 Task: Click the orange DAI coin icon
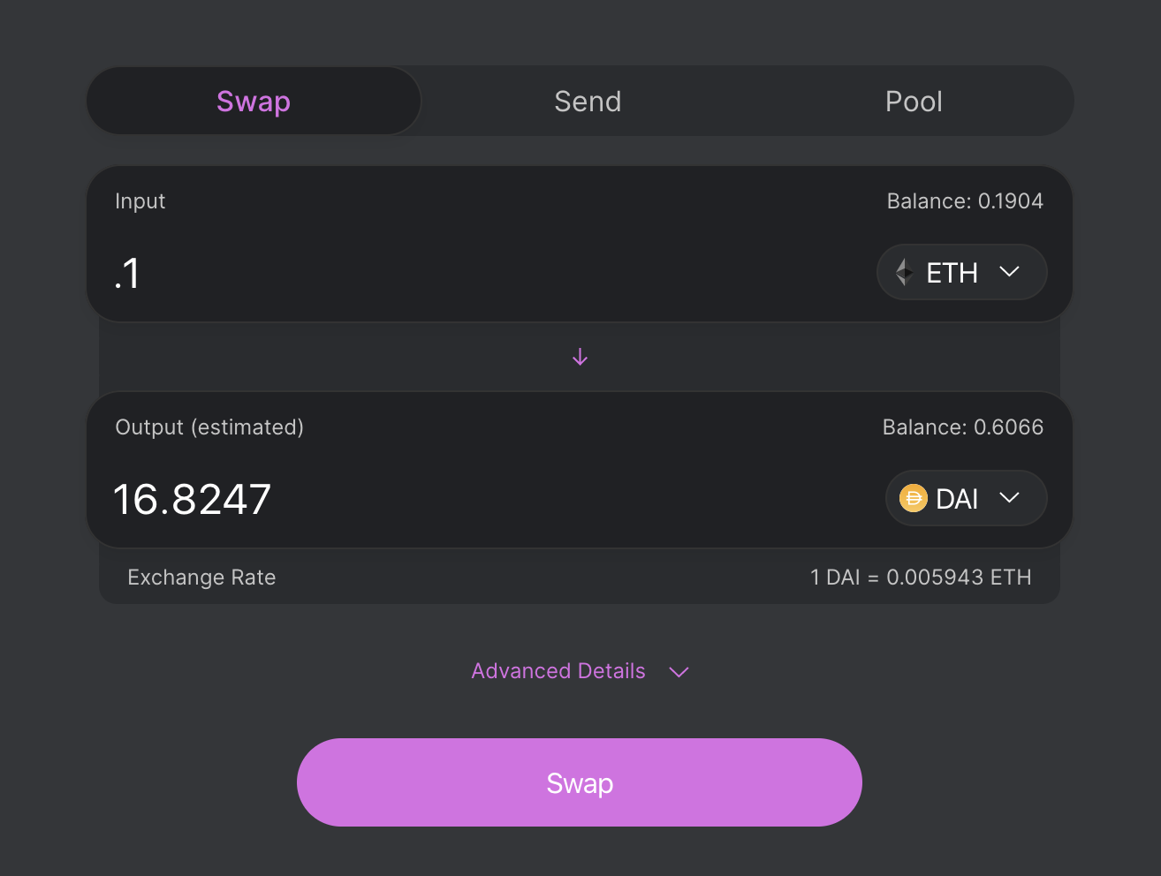coord(913,499)
